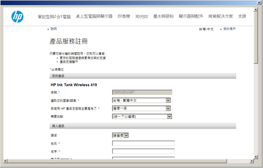
Task: Click the 個人資訊 section header
Action: point(143,126)
